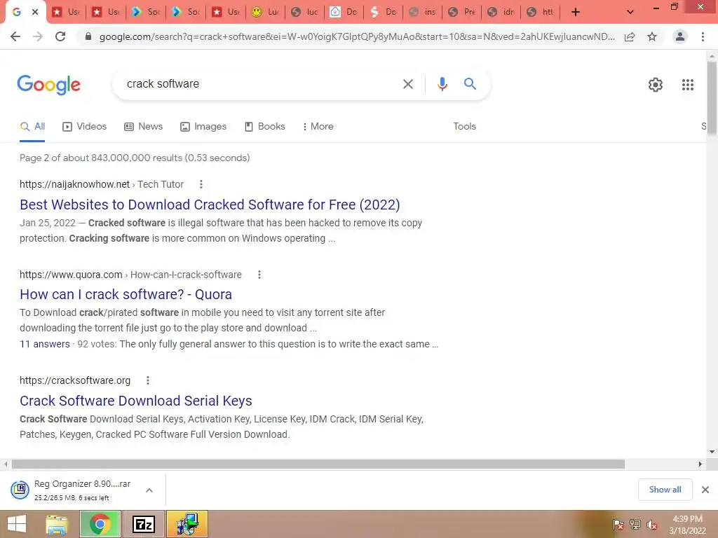Click Chrome icon in taskbar

(100, 524)
